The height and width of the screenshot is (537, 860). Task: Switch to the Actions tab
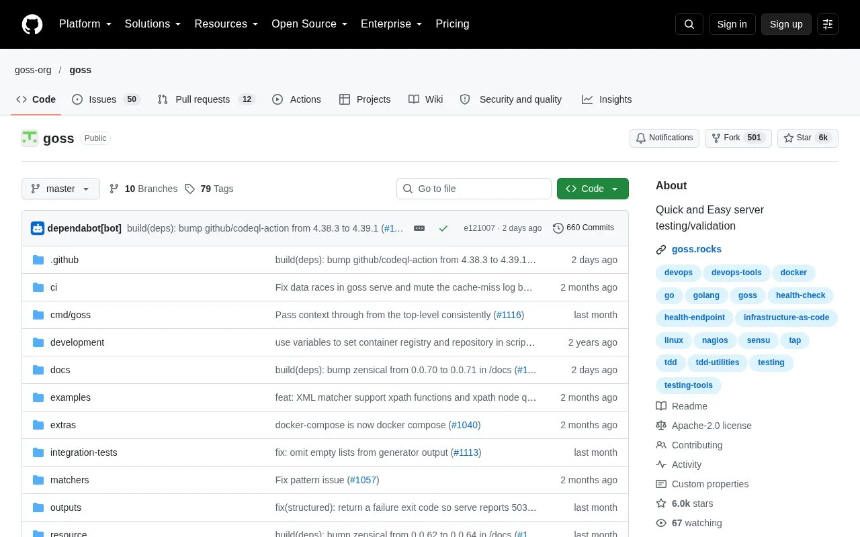point(296,99)
